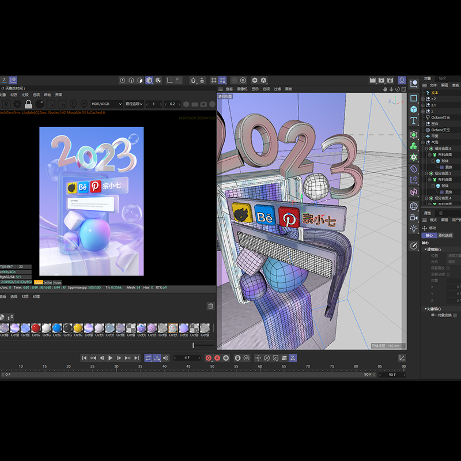Screen dimensions: 461x461
Task: Collapse the 对象轴心 section
Action: 425,309
